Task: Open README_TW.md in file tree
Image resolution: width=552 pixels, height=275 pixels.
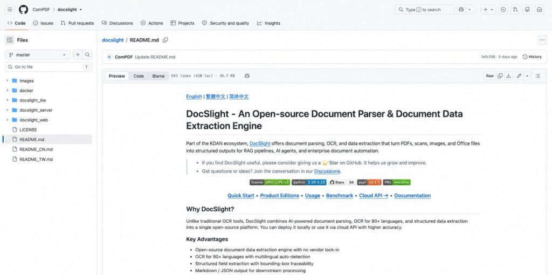Action: coord(36,159)
